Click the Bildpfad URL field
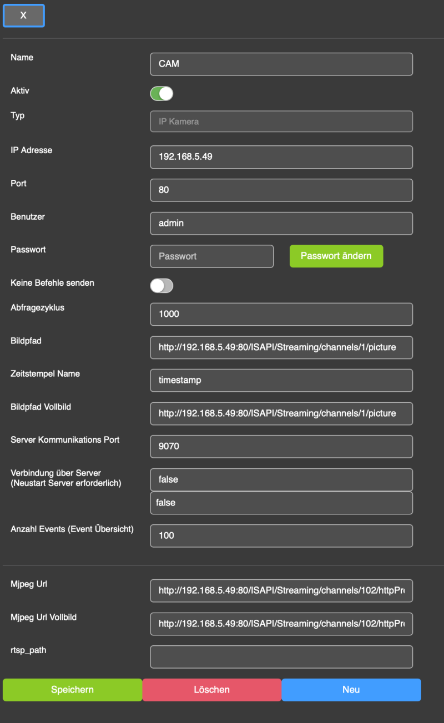This screenshot has width=444, height=723. click(x=281, y=347)
